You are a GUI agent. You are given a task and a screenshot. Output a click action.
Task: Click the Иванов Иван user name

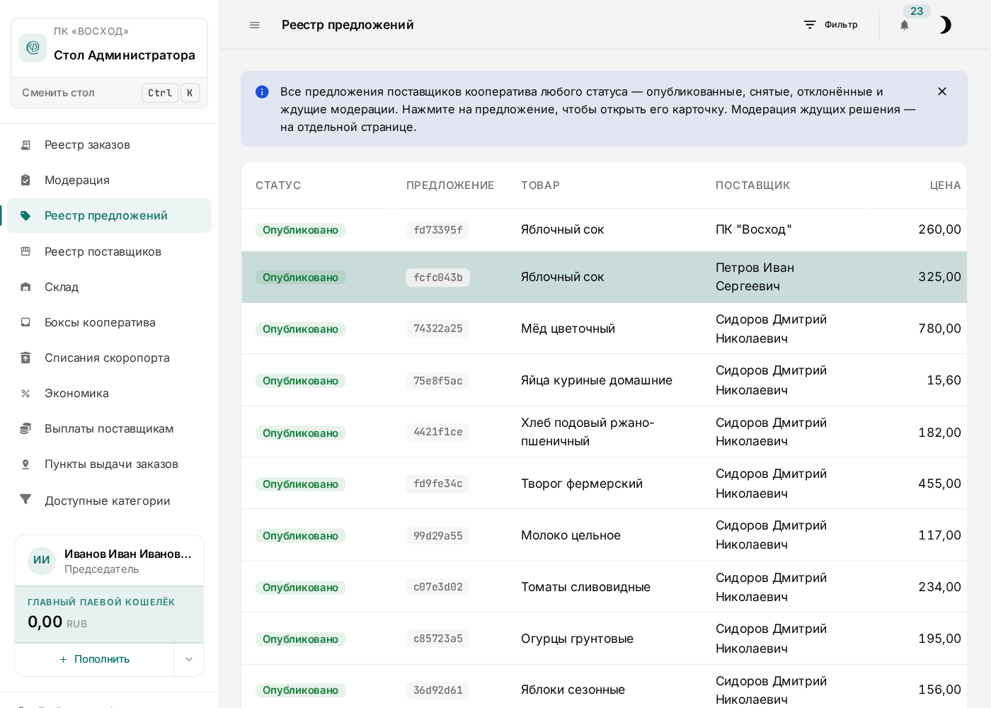(x=127, y=554)
